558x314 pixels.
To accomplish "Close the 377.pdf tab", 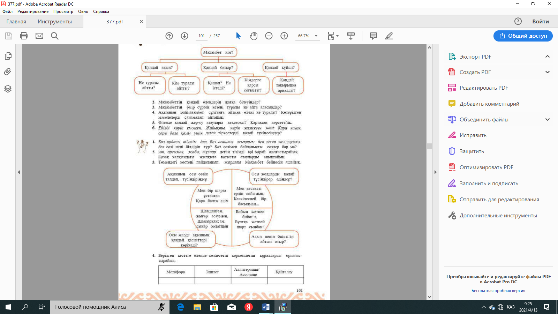I will pyautogui.click(x=141, y=21).
